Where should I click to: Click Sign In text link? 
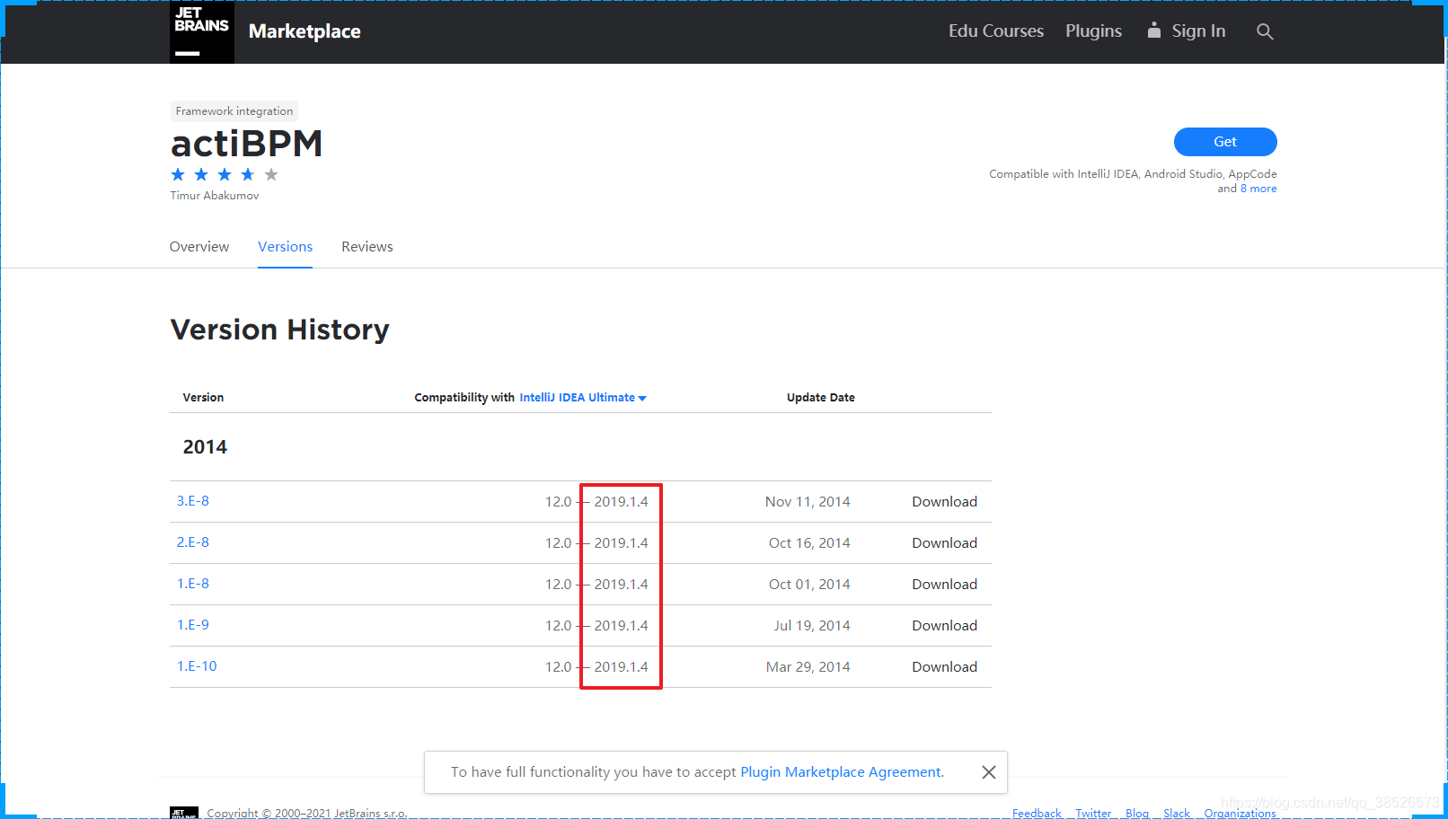coord(1198,31)
